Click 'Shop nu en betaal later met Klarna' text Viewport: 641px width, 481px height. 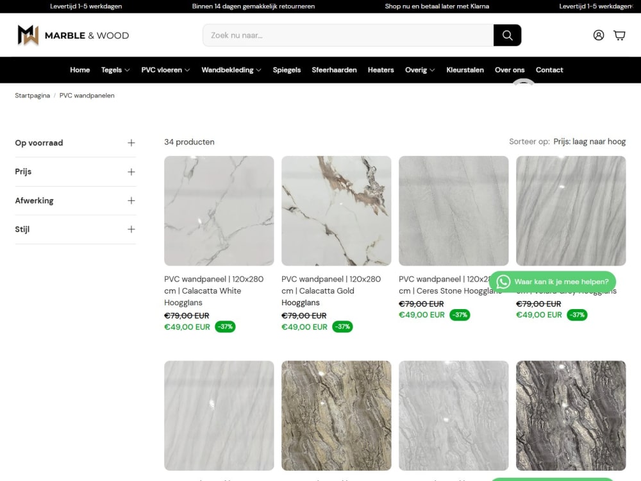[x=437, y=6]
